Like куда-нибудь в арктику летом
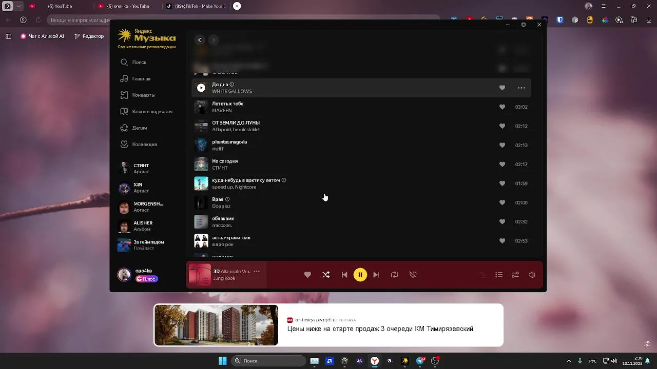Viewport: 657px width, 369px height. point(502,183)
